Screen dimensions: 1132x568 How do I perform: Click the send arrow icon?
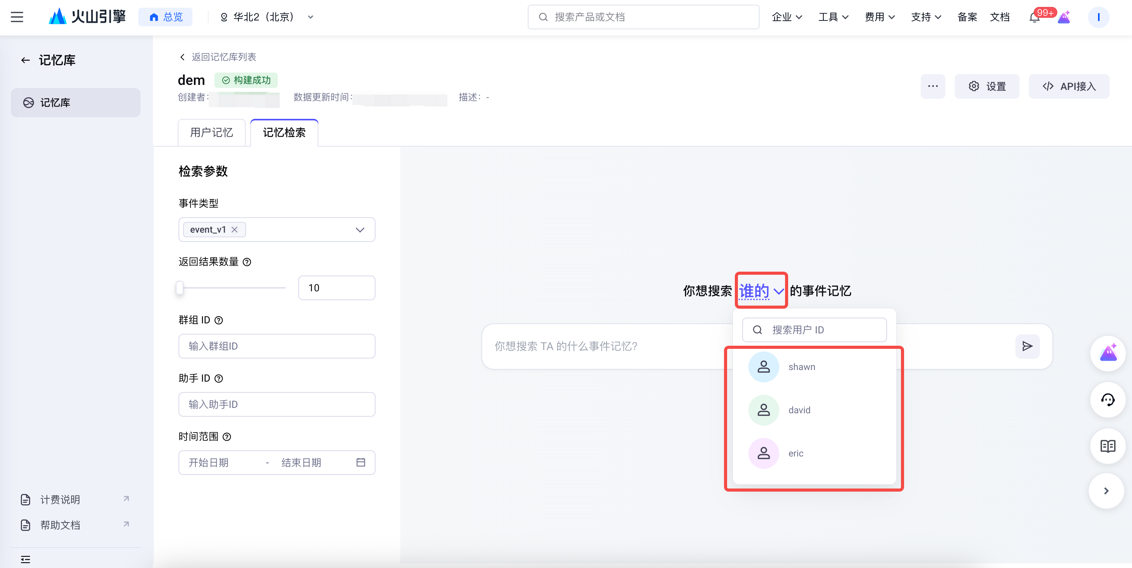[x=1027, y=347]
